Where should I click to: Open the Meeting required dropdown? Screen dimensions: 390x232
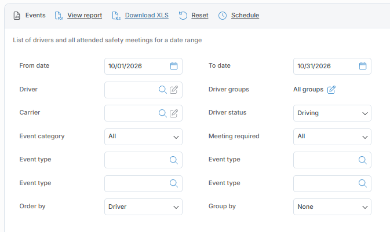tap(332, 137)
